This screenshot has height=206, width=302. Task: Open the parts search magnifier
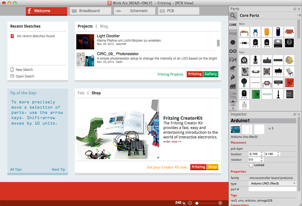(x=233, y=16)
